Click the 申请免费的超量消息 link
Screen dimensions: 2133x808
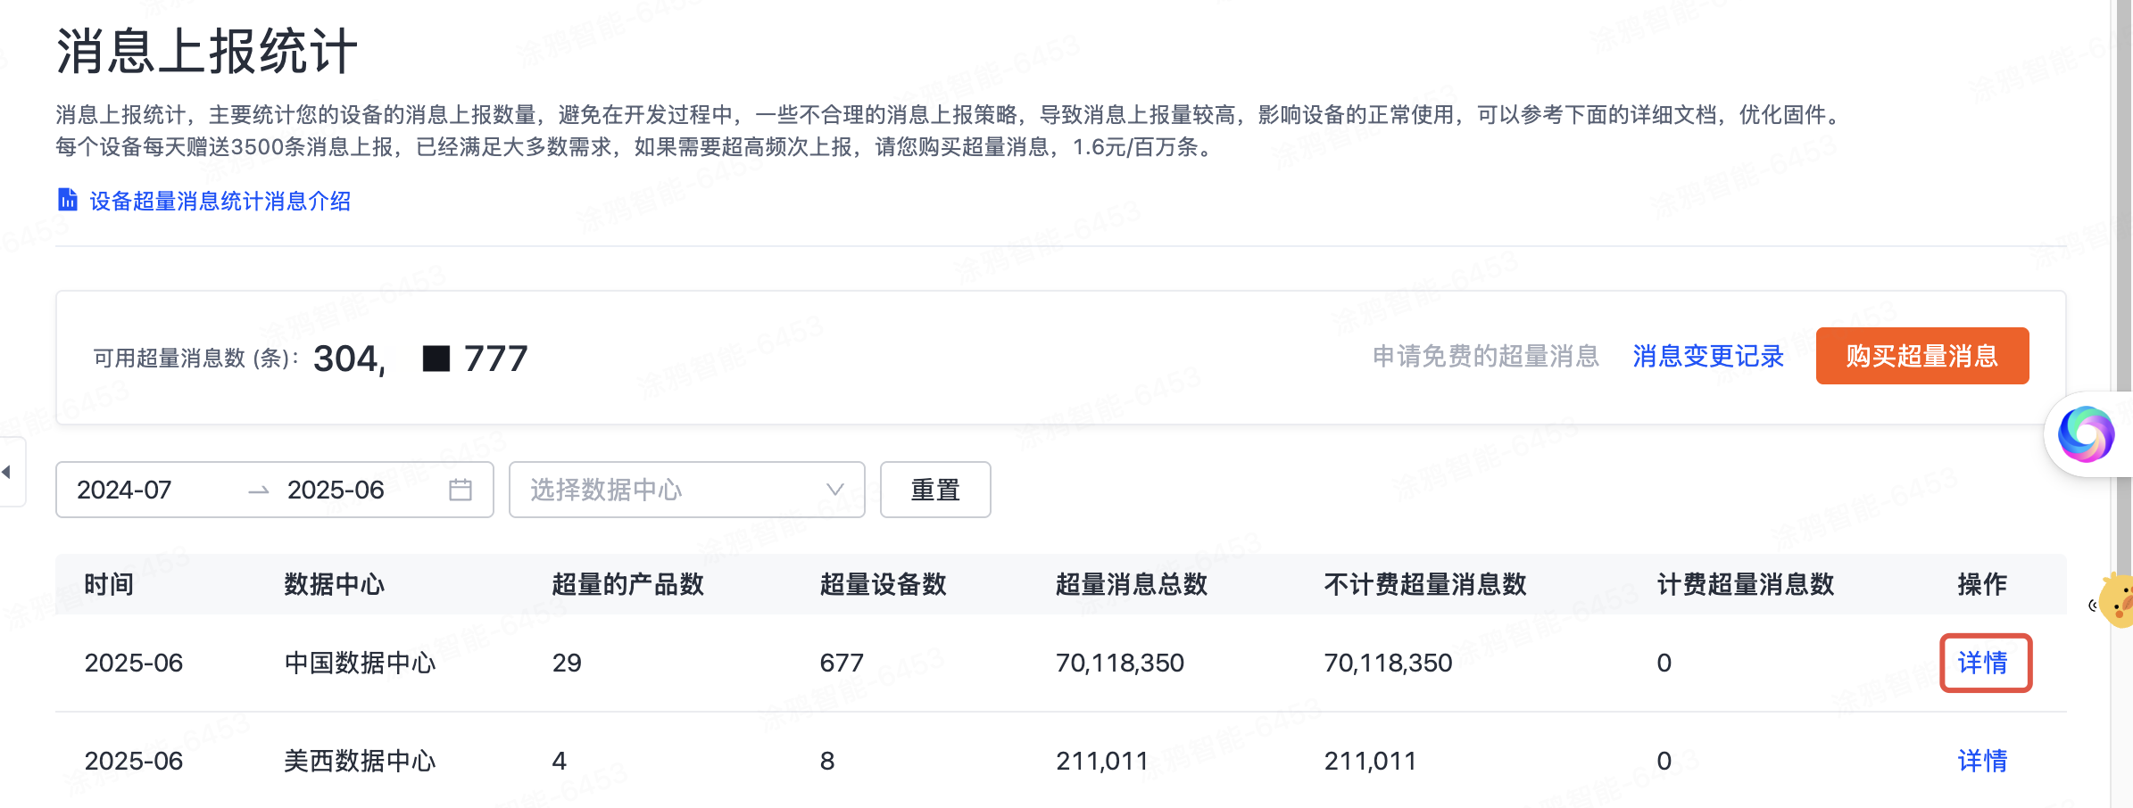point(1485,356)
